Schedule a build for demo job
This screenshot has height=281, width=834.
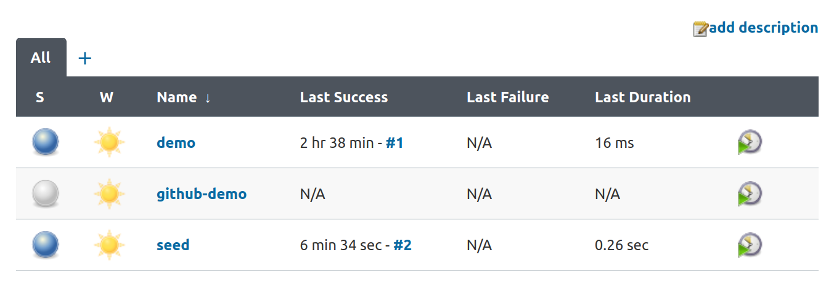click(750, 142)
